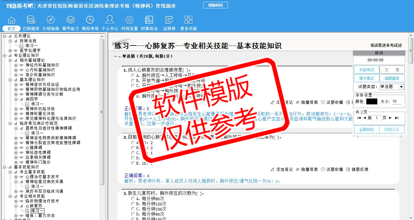Click the page number input field
This screenshot has width=414, height=220.
[376, 118]
